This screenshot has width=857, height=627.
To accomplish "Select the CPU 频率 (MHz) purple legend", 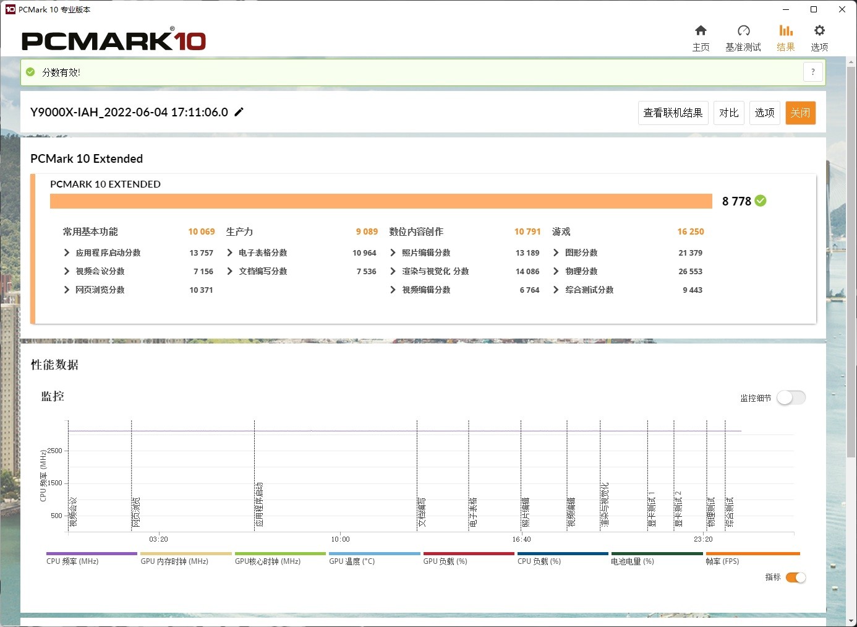I will (92, 558).
